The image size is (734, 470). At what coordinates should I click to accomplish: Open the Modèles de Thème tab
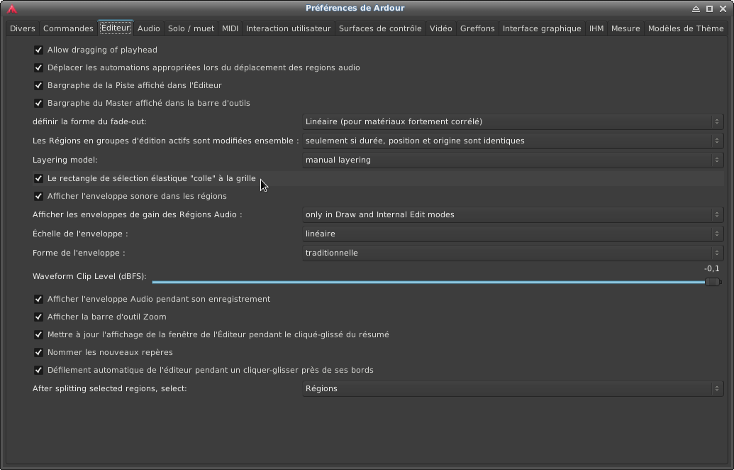[x=686, y=28]
